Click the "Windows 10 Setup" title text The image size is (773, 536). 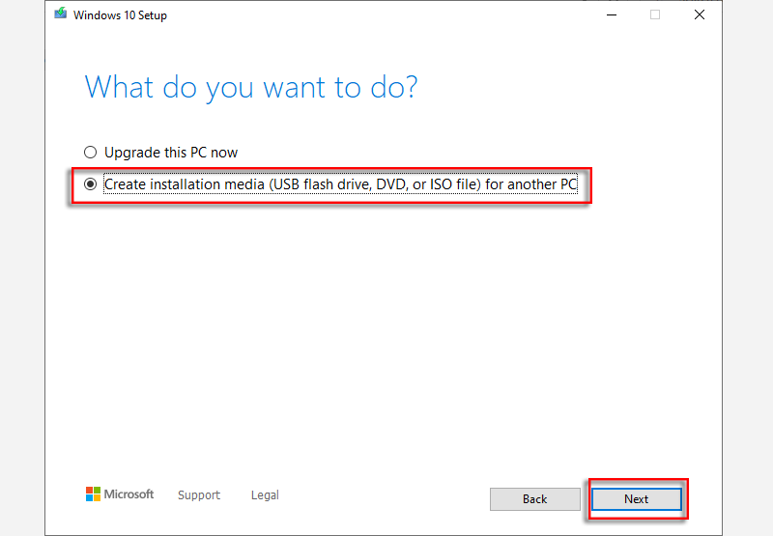coord(120,15)
